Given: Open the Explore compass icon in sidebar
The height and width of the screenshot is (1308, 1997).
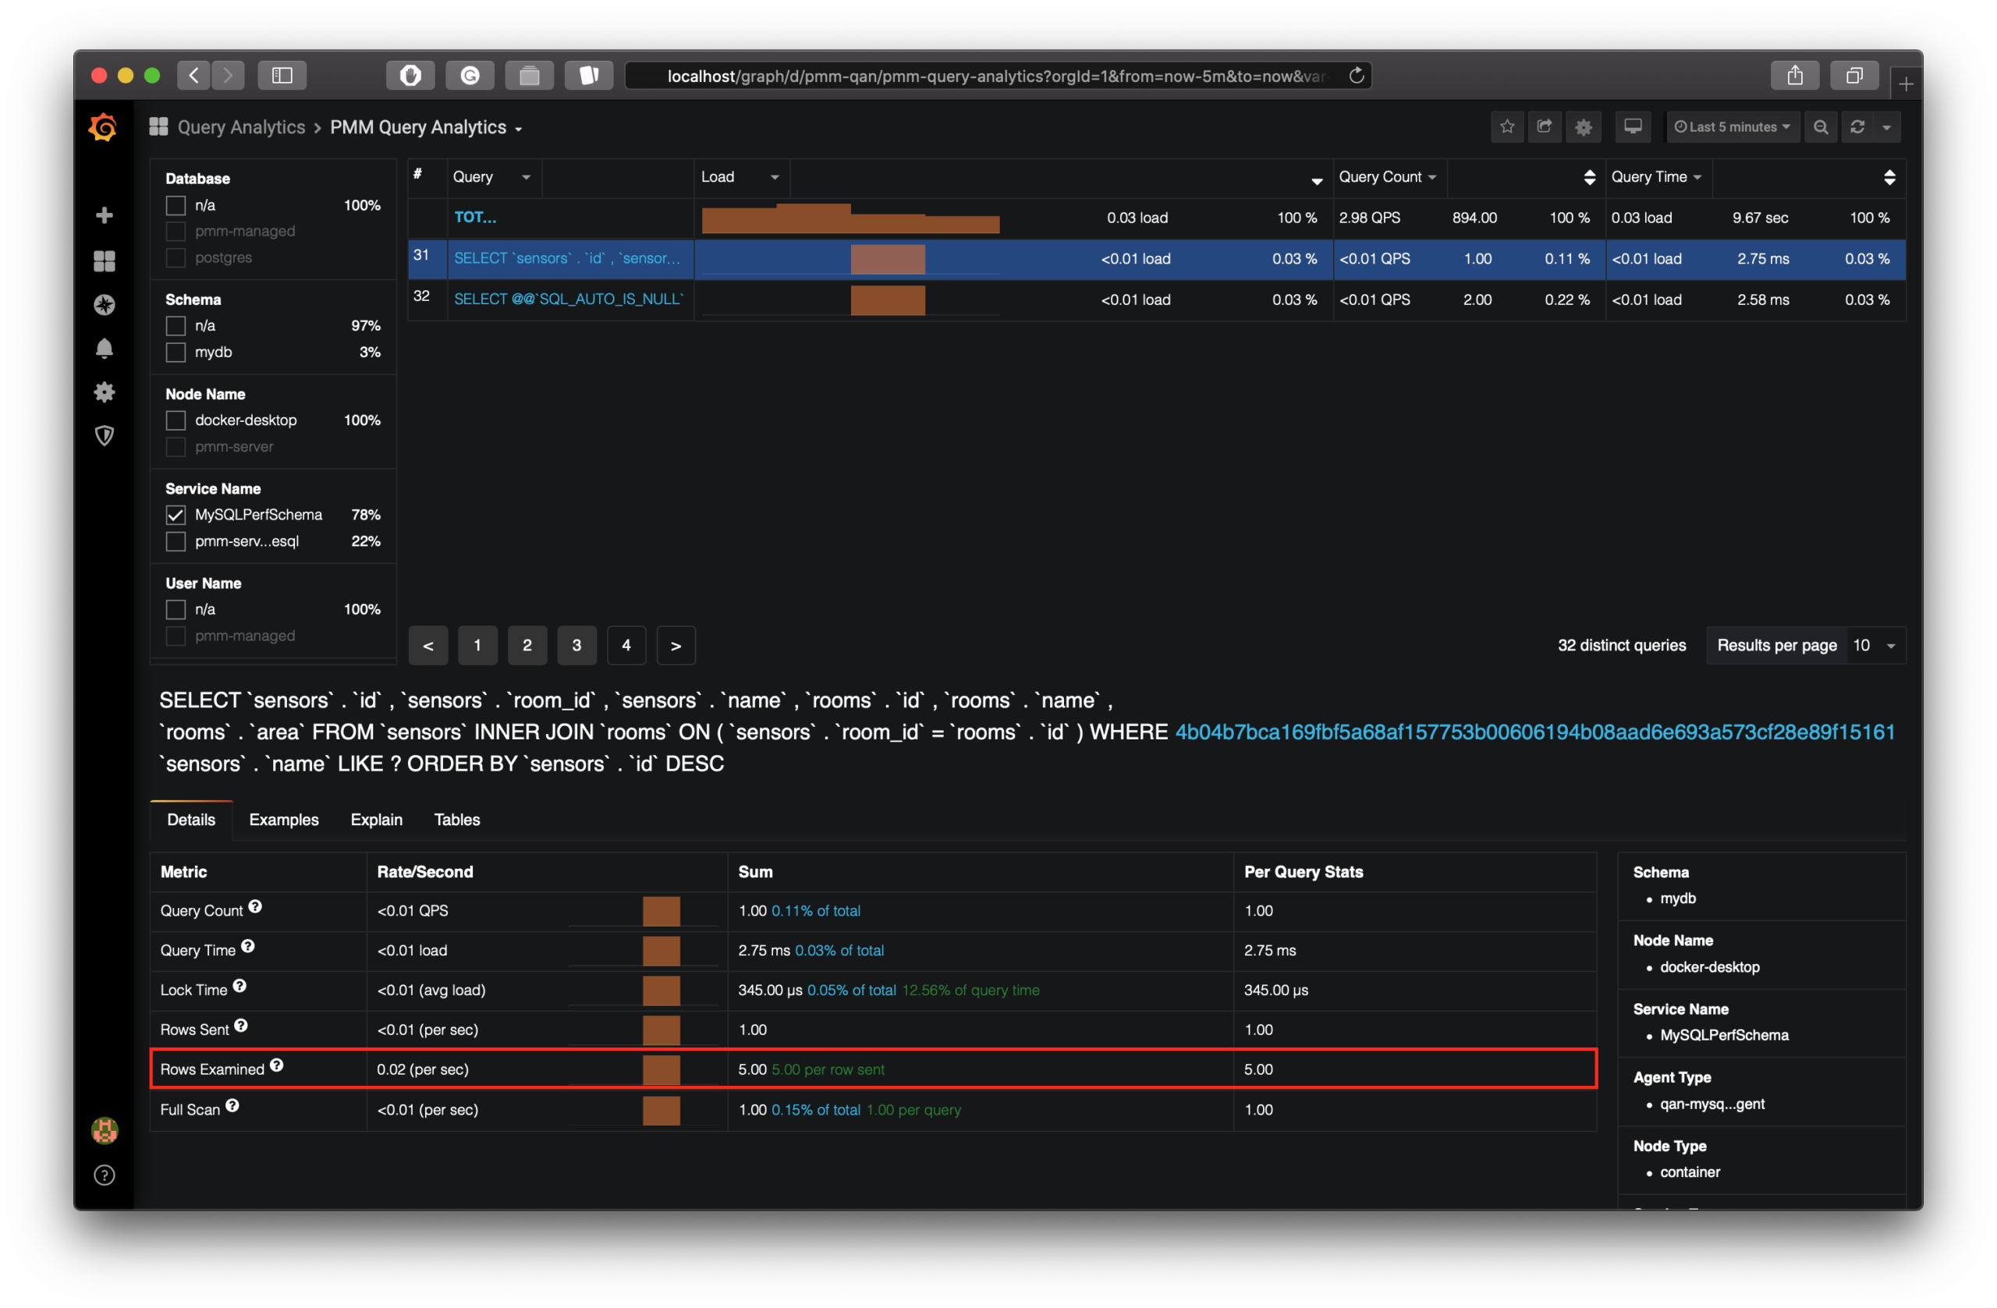Looking at the screenshot, I should tap(104, 304).
